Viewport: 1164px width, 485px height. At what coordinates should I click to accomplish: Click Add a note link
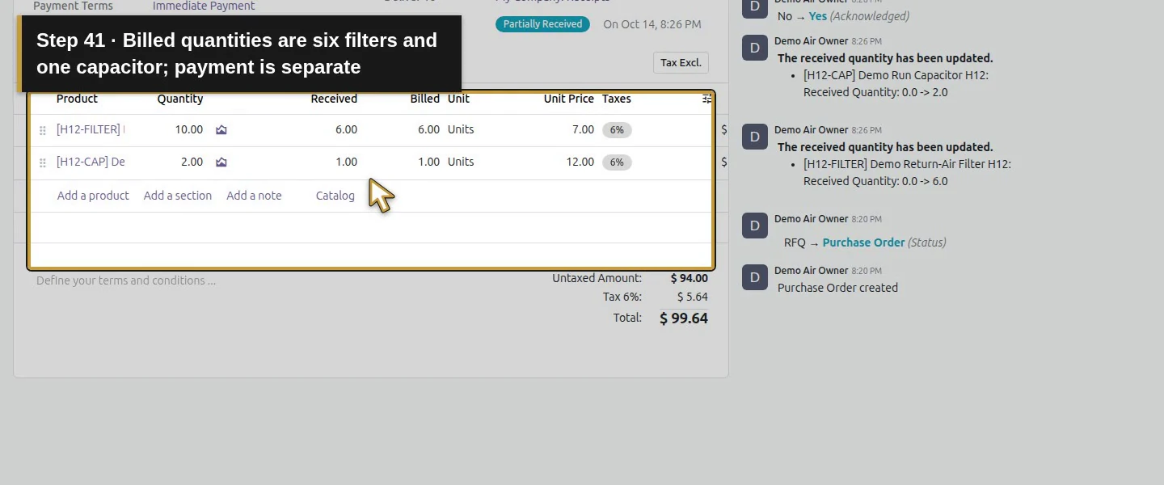(254, 196)
